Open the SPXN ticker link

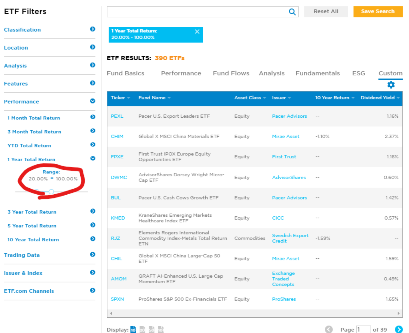[x=117, y=299]
